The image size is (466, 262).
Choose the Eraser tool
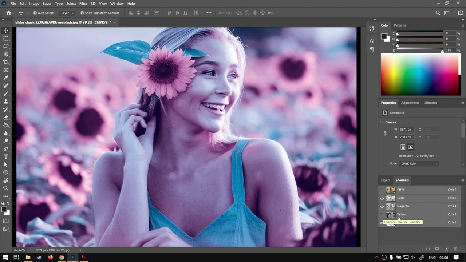pos(6,118)
